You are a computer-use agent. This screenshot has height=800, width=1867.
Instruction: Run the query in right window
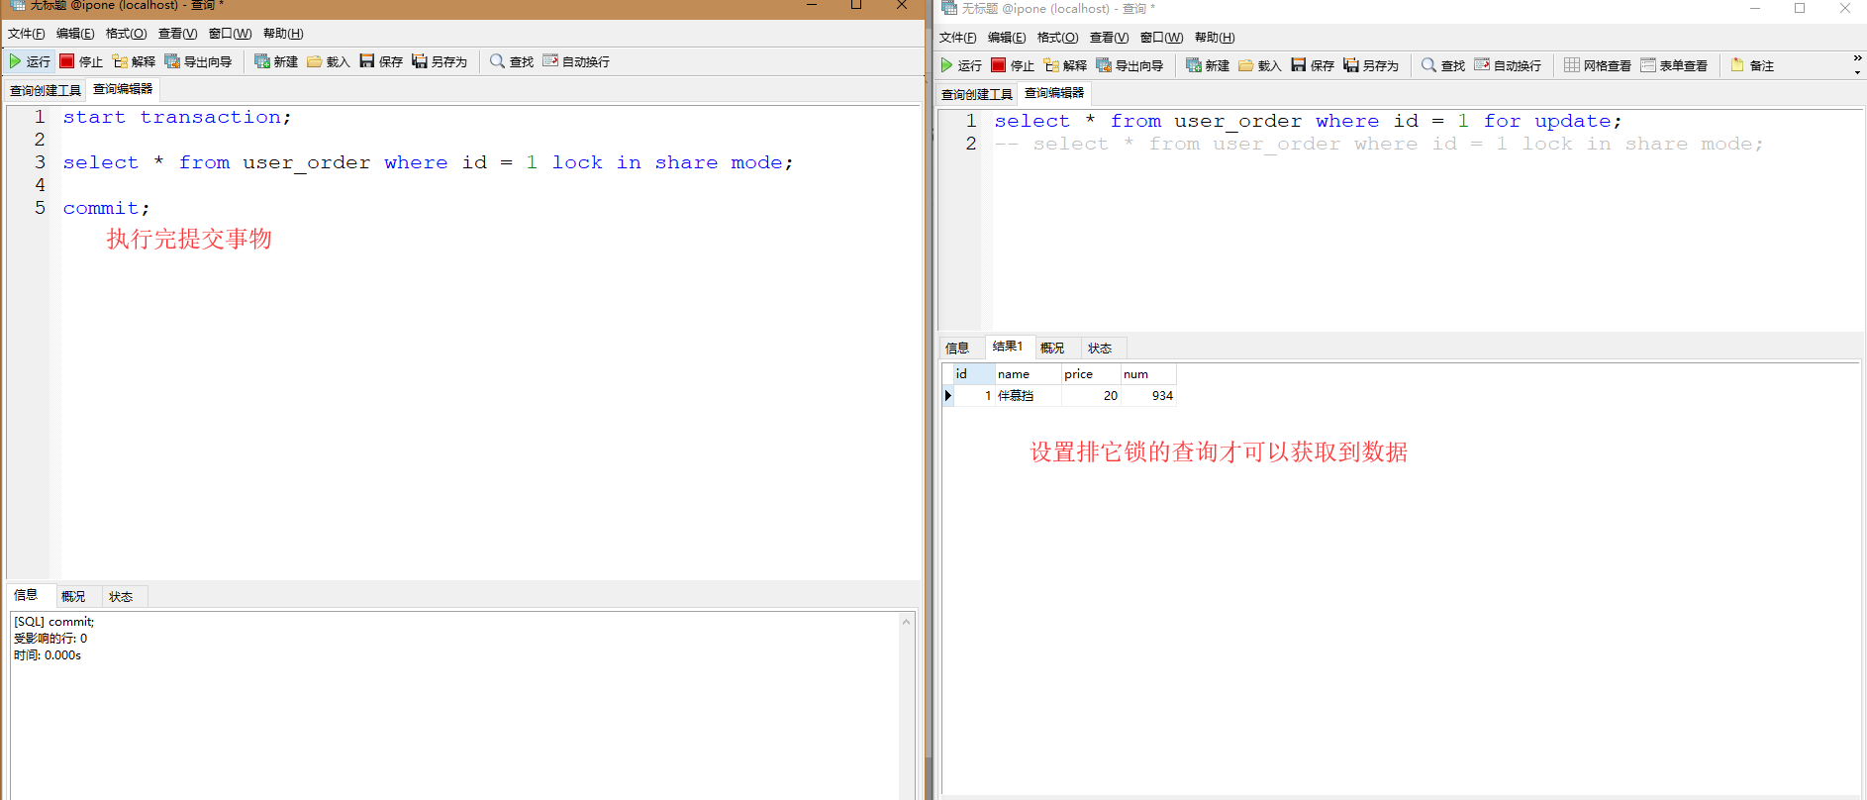(x=961, y=65)
